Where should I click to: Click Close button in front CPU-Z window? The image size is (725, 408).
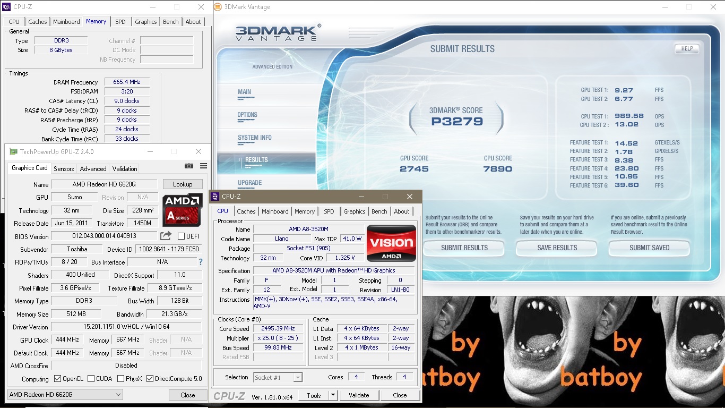click(x=400, y=395)
